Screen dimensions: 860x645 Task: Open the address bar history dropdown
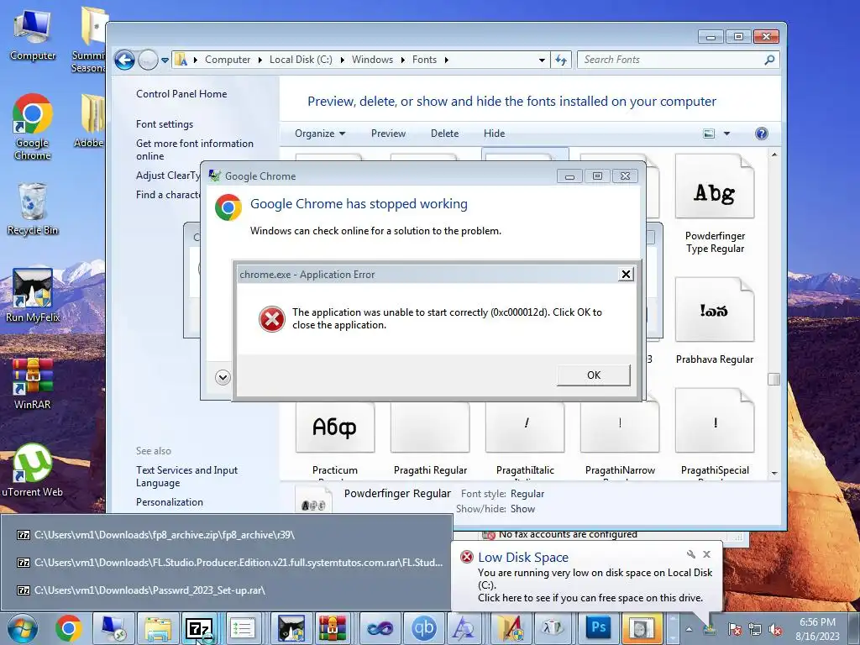click(x=542, y=60)
